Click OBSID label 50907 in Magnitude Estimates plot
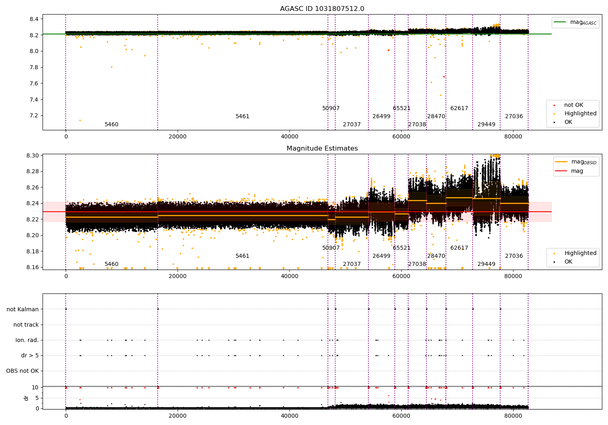Viewport: 608px width, 425px height. (331, 248)
